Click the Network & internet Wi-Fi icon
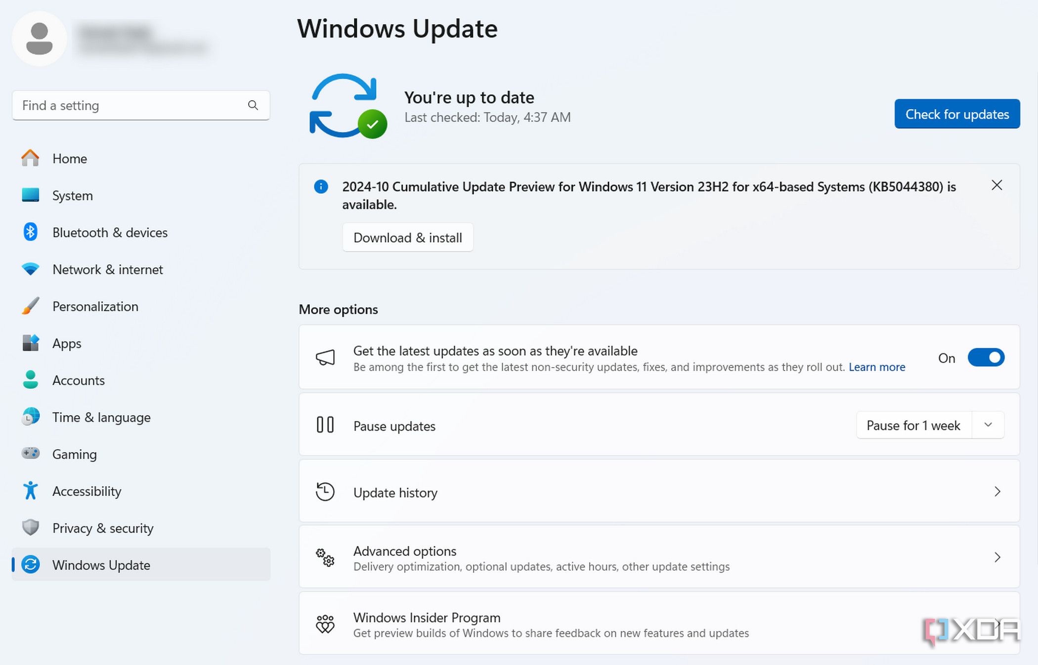This screenshot has height=665, width=1038. [30, 269]
